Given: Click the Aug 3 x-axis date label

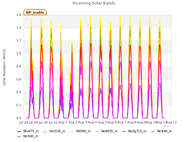Looking at the screenshot, I should click(x=82, y=122).
